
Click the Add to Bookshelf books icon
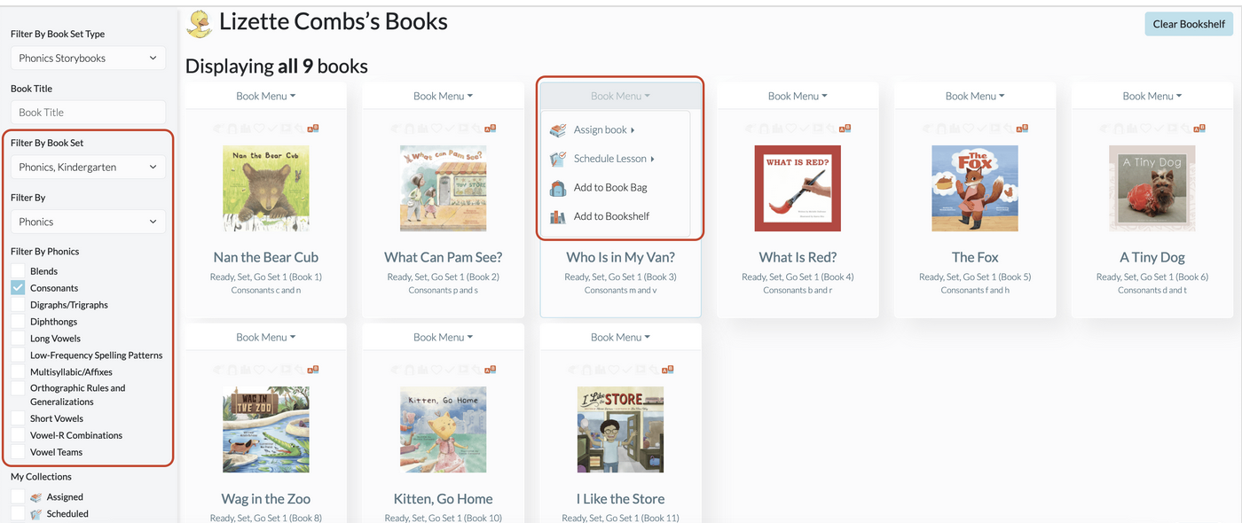(558, 216)
